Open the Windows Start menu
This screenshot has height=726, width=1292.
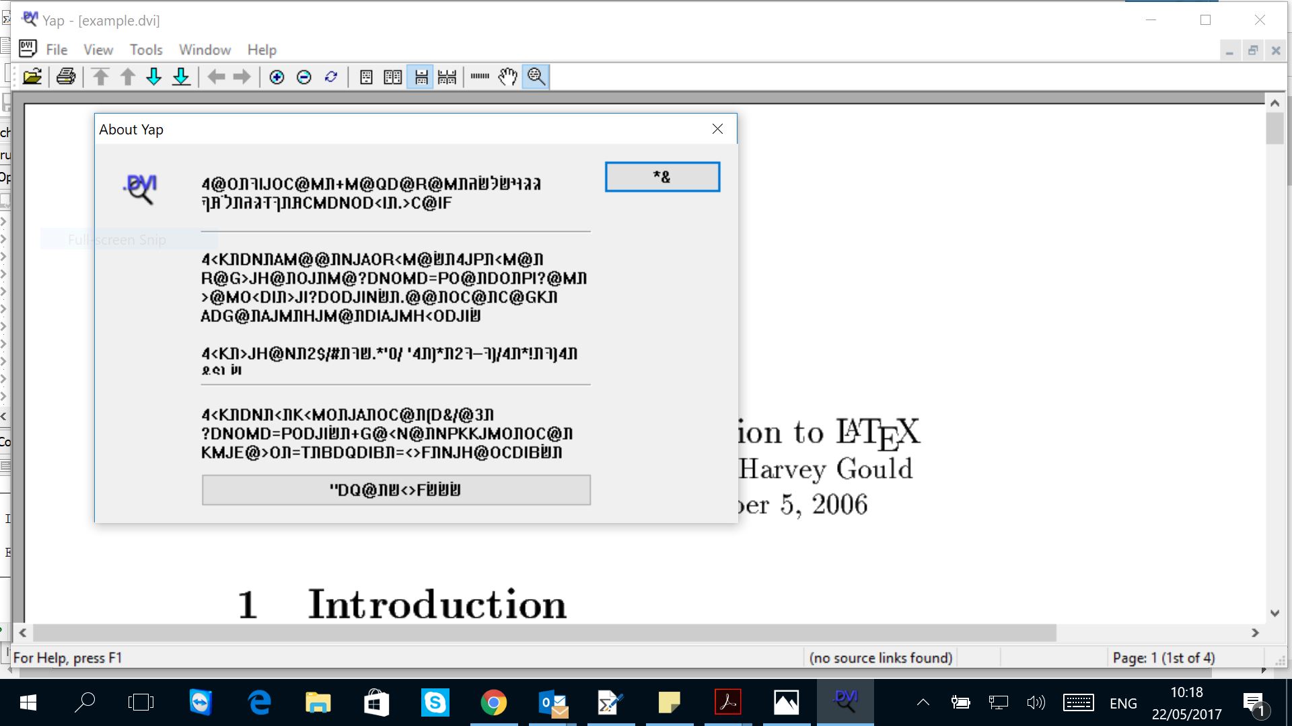[28, 703]
